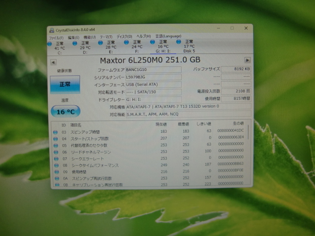Click the standard field ATA/ATAPI-7
The image size is (315, 236).
(x=188, y=106)
